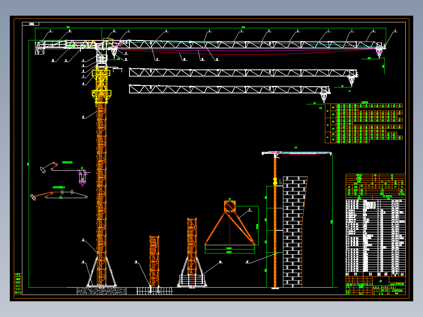Select the counter-jib railing platform

[x=55, y=44]
